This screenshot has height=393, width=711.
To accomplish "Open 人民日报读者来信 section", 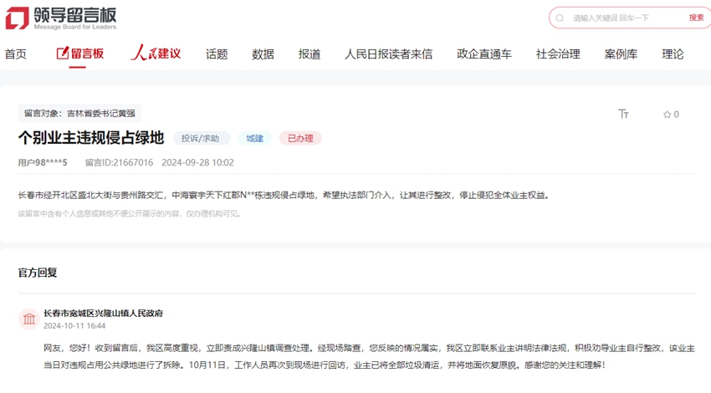I will 388,54.
